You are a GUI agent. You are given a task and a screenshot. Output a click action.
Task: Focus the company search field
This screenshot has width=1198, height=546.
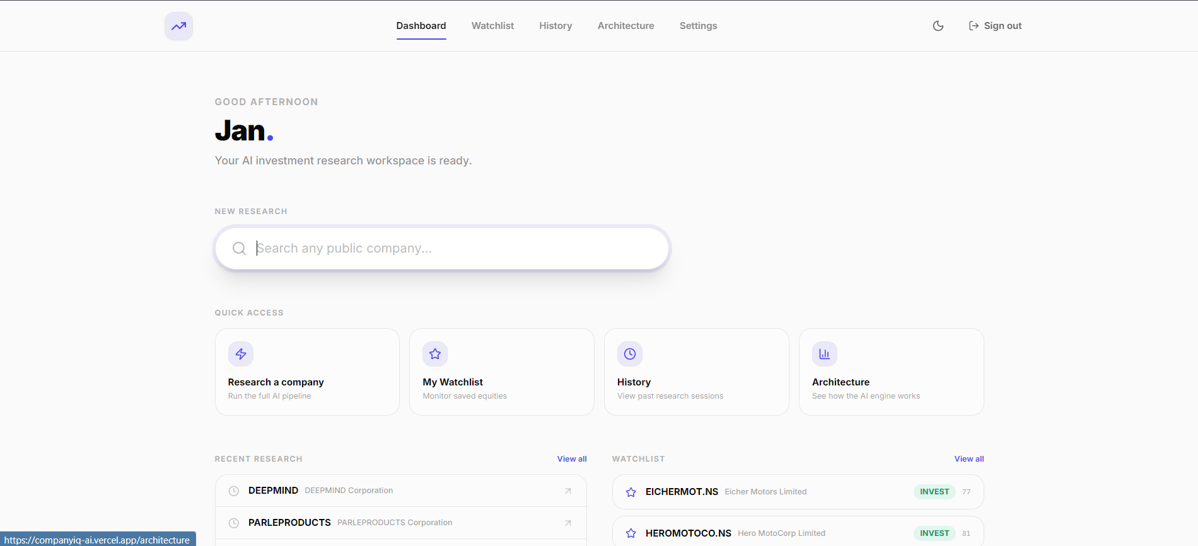(x=442, y=248)
